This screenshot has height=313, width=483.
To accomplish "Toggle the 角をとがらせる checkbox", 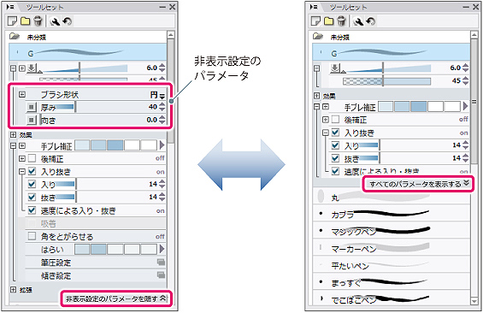I will [x=32, y=236].
